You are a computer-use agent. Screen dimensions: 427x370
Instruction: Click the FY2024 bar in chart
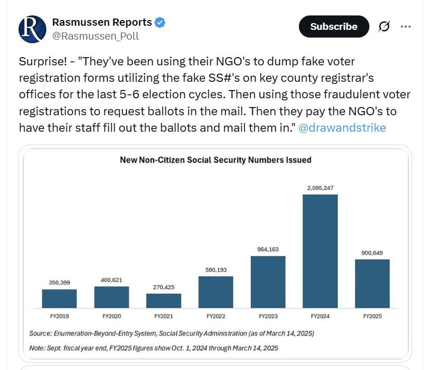click(320, 251)
